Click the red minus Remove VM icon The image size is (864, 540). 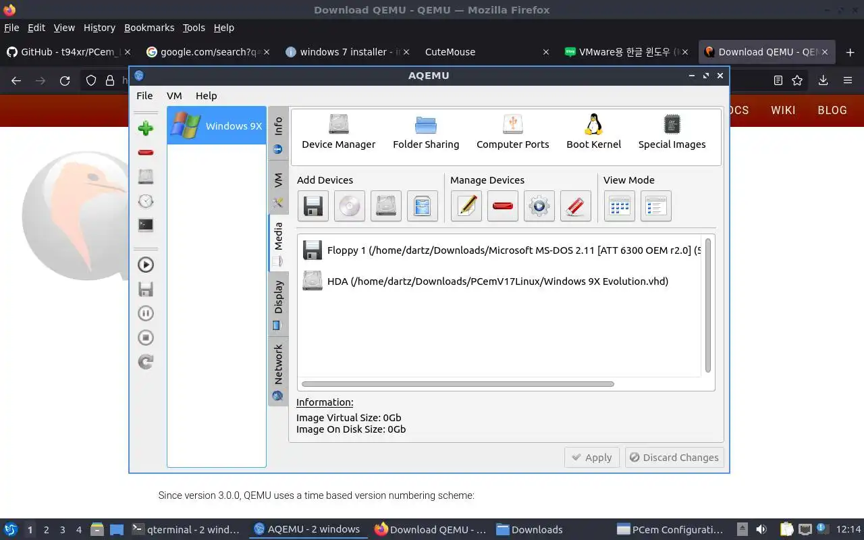[146, 153]
